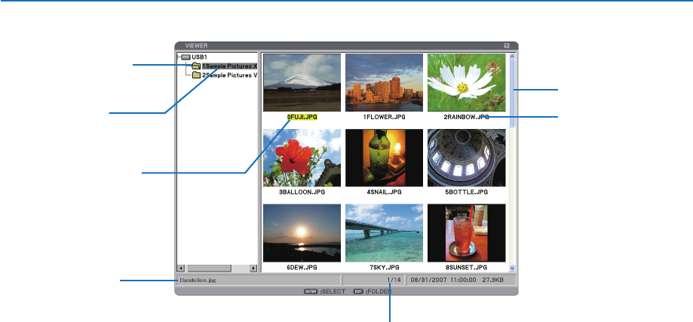Image resolution: width=693 pixels, height=322 pixels.
Task: Click the USB1 drive icon
Action: 186,57
